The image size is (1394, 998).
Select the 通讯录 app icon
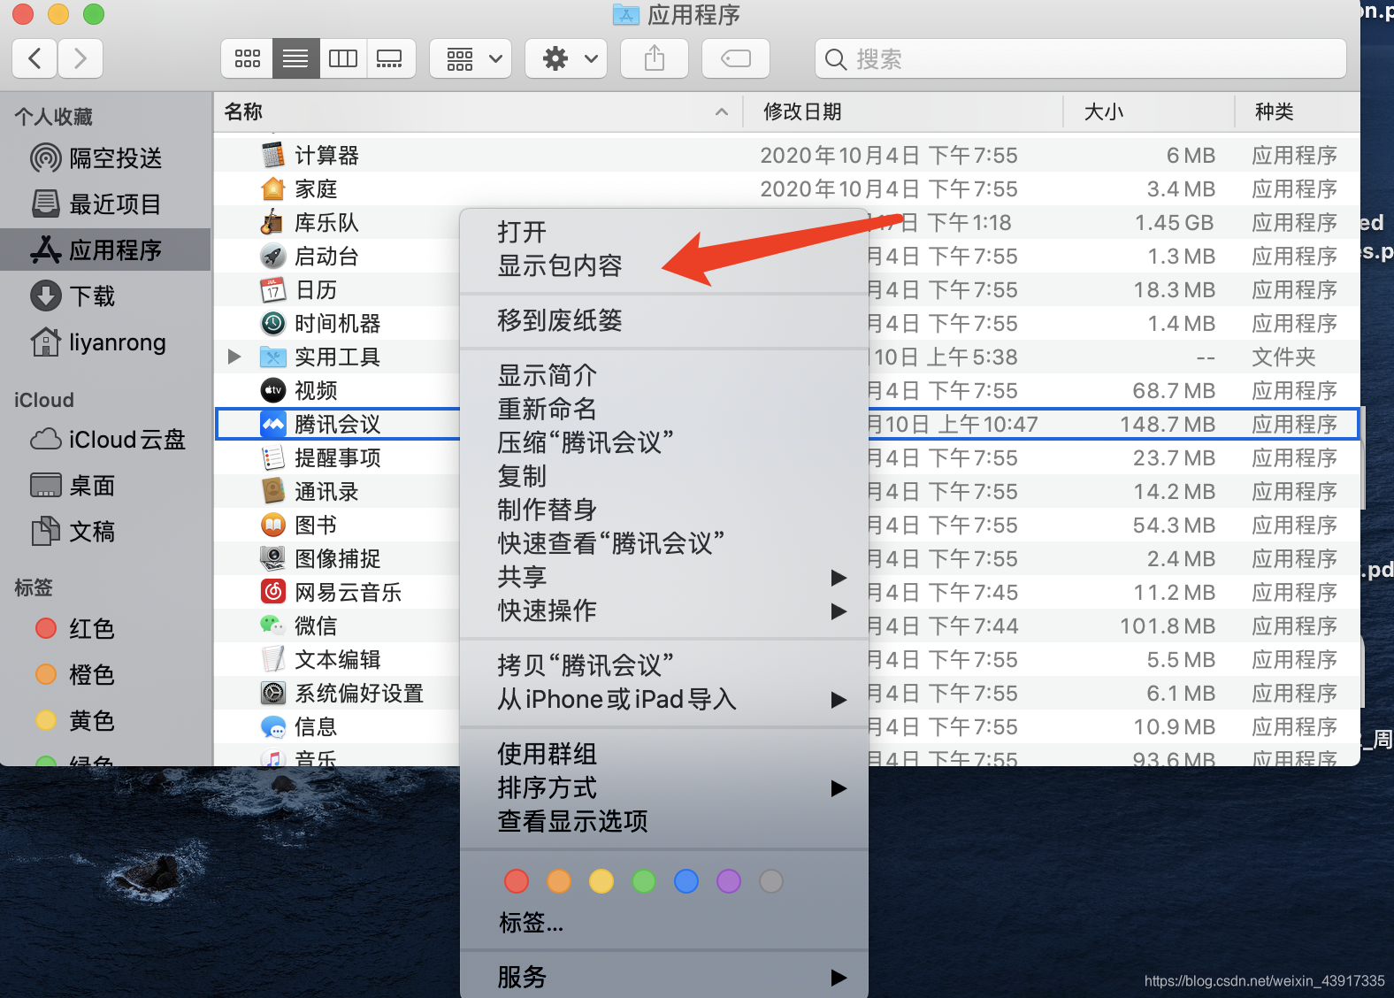(273, 491)
